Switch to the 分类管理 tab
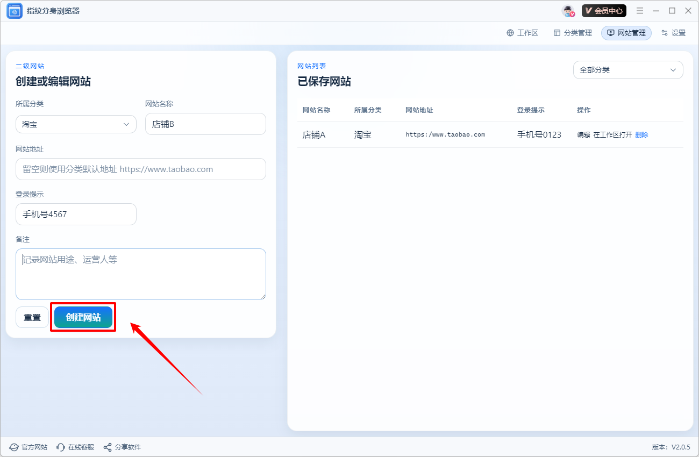The width and height of the screenshot is (699, 457). click(573, 33)
